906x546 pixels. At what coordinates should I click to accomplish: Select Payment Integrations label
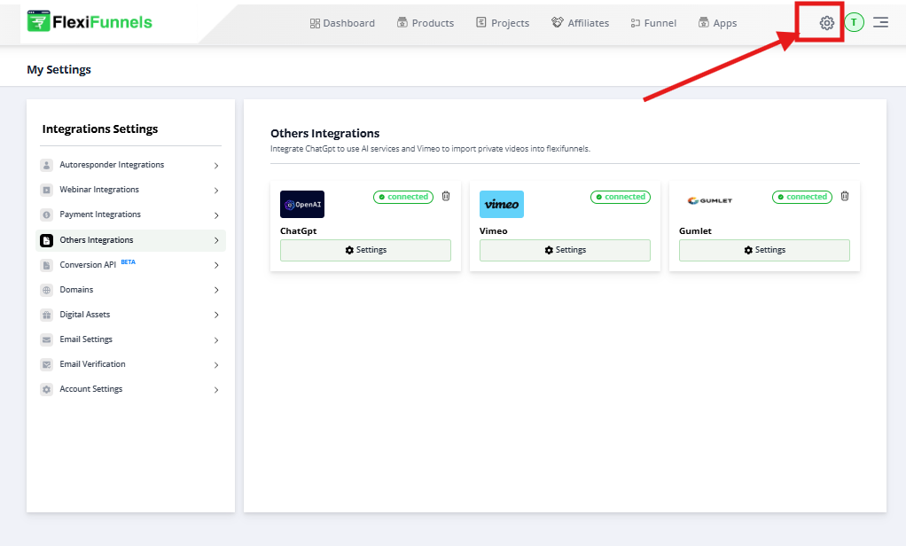pos(100,214)
